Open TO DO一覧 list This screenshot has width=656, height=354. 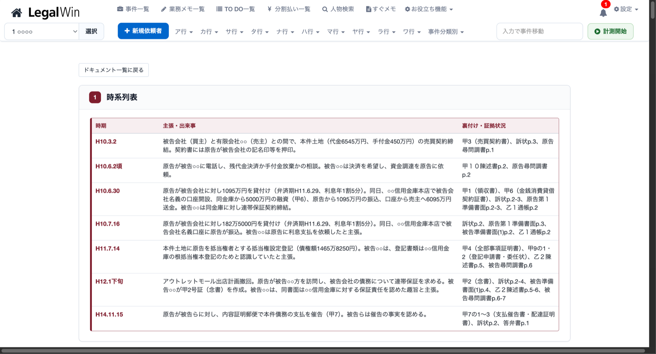pos(236,9)
